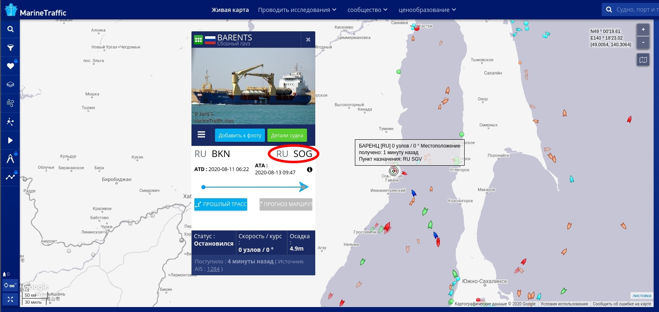Click the Russian flag in popup header

pyautogui.click(x=210, y=40)
